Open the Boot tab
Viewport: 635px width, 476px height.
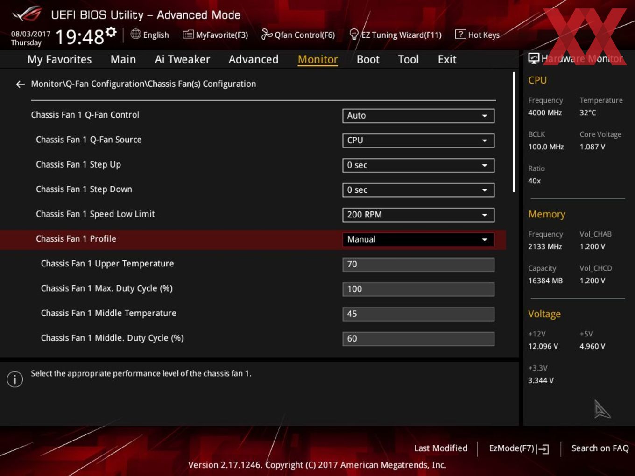368,59
